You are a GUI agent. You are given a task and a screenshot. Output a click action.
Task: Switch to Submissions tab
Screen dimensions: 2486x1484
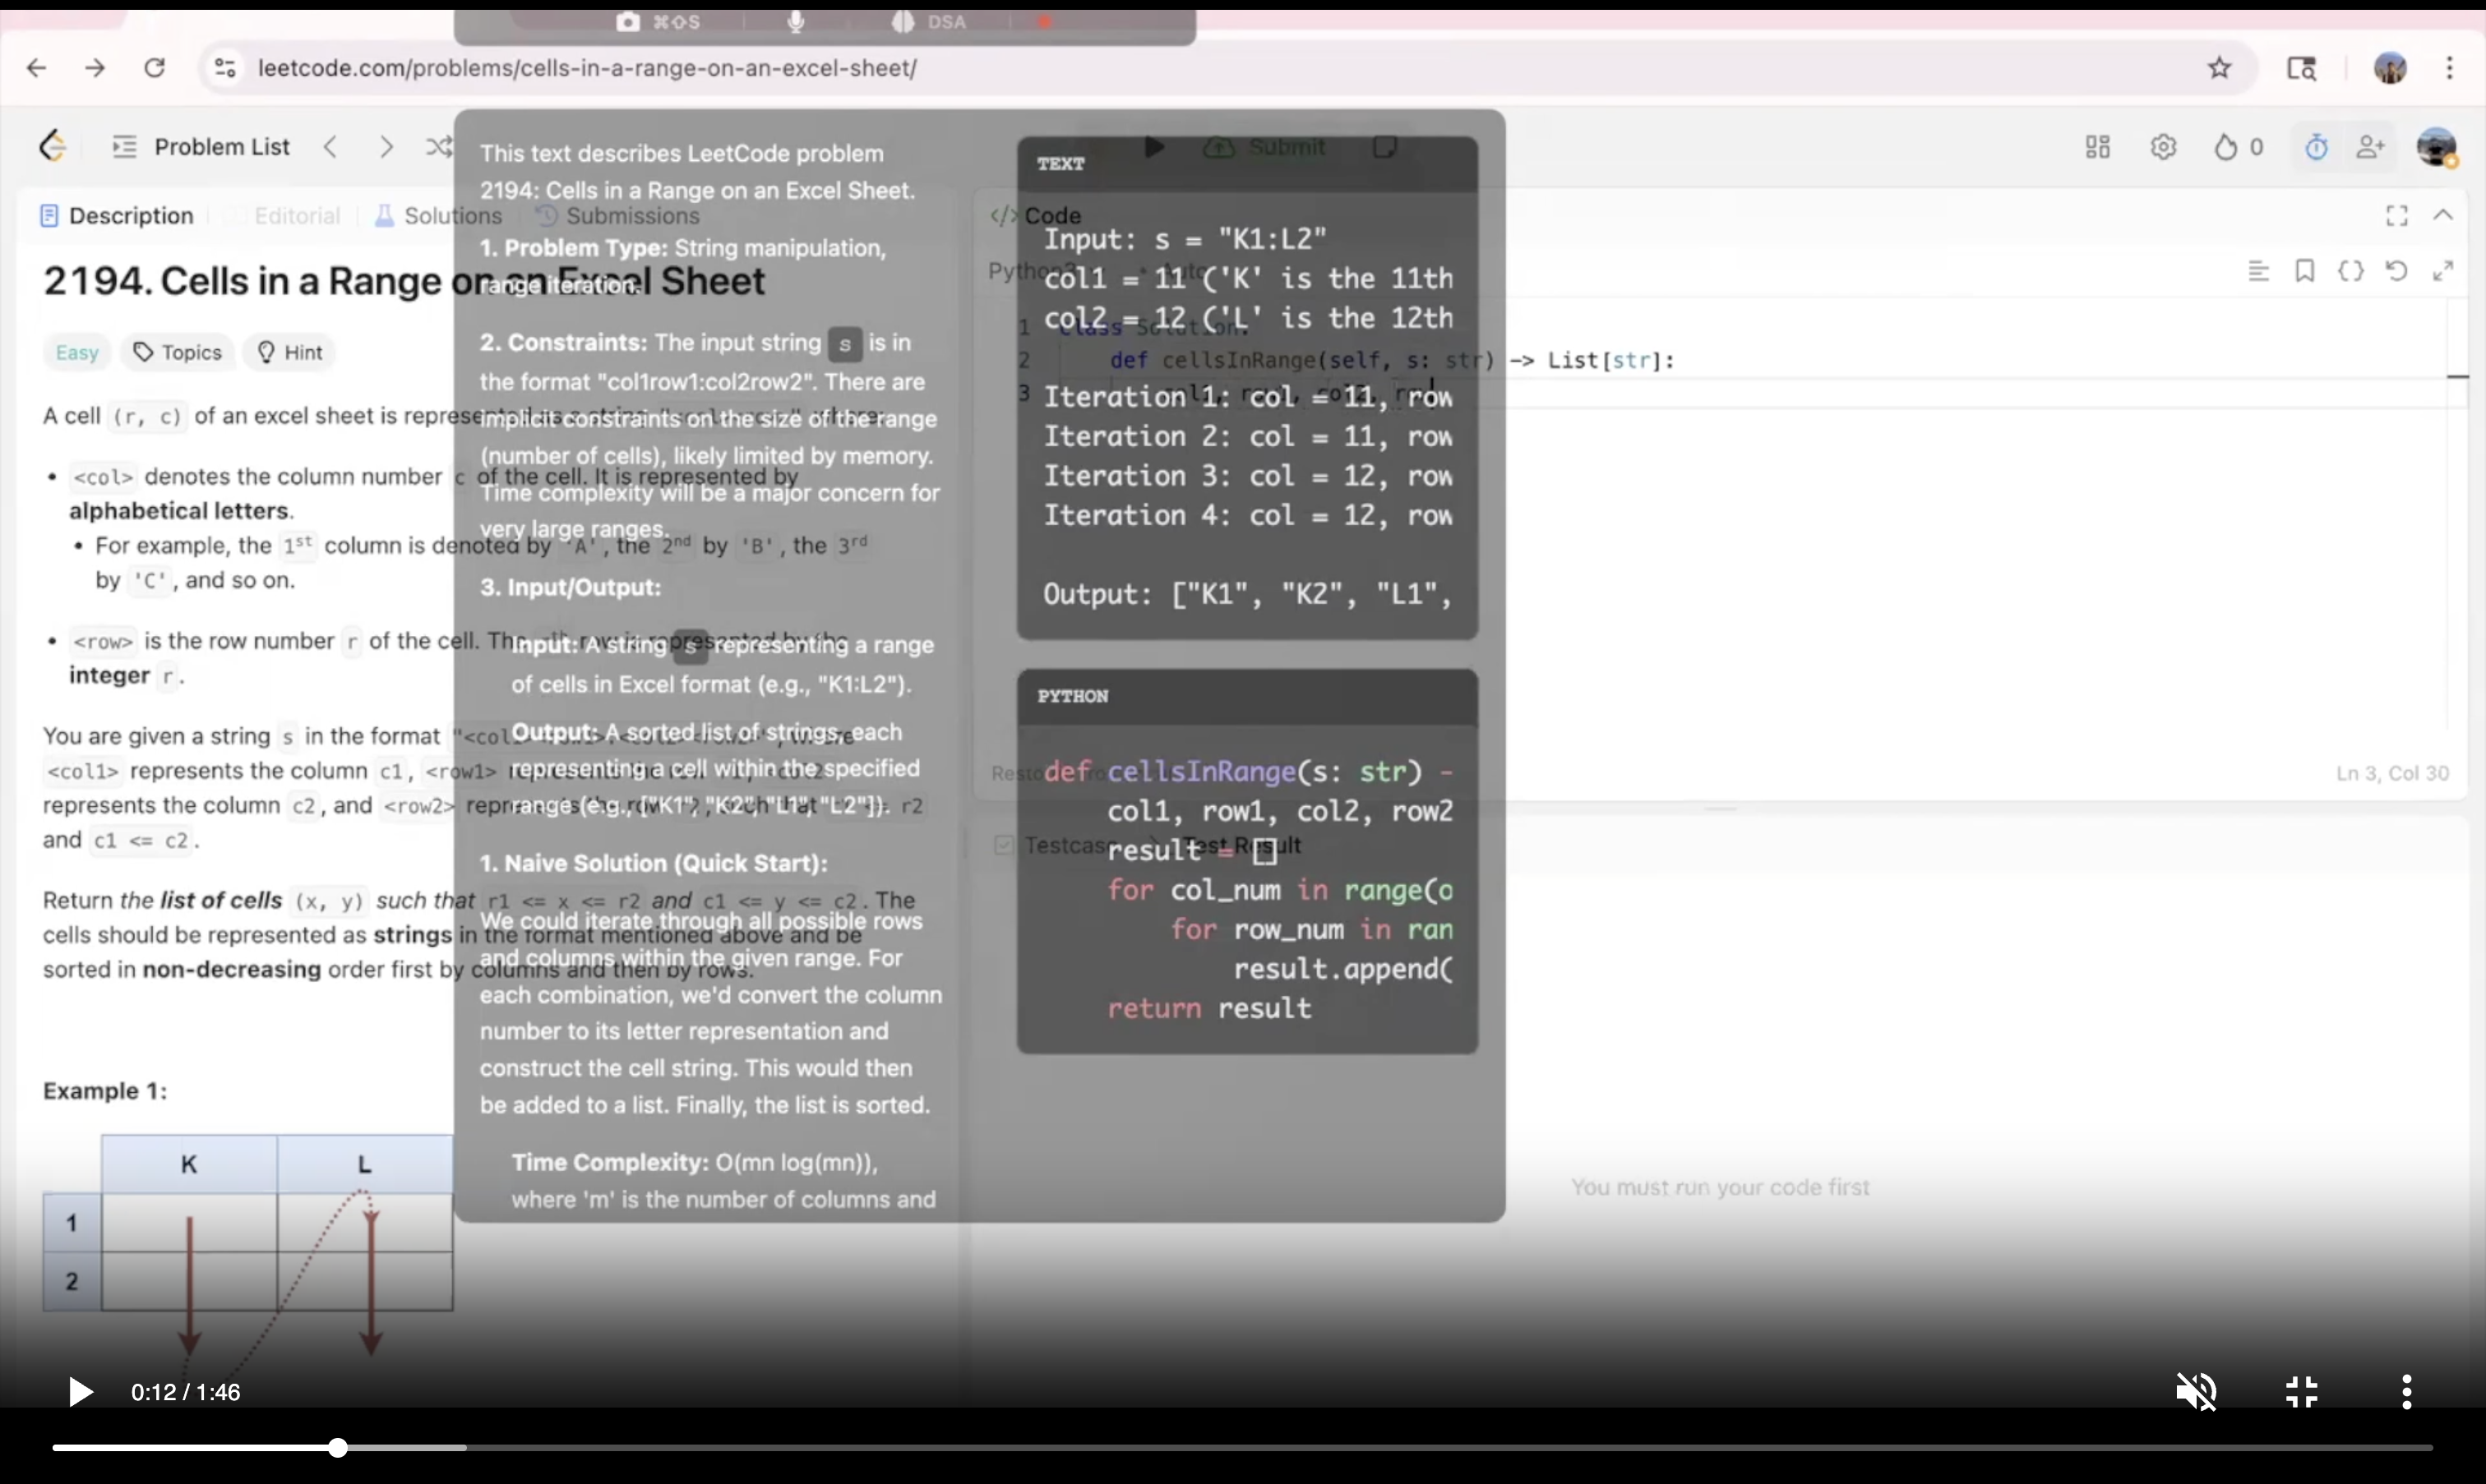[x=617, y=215]
